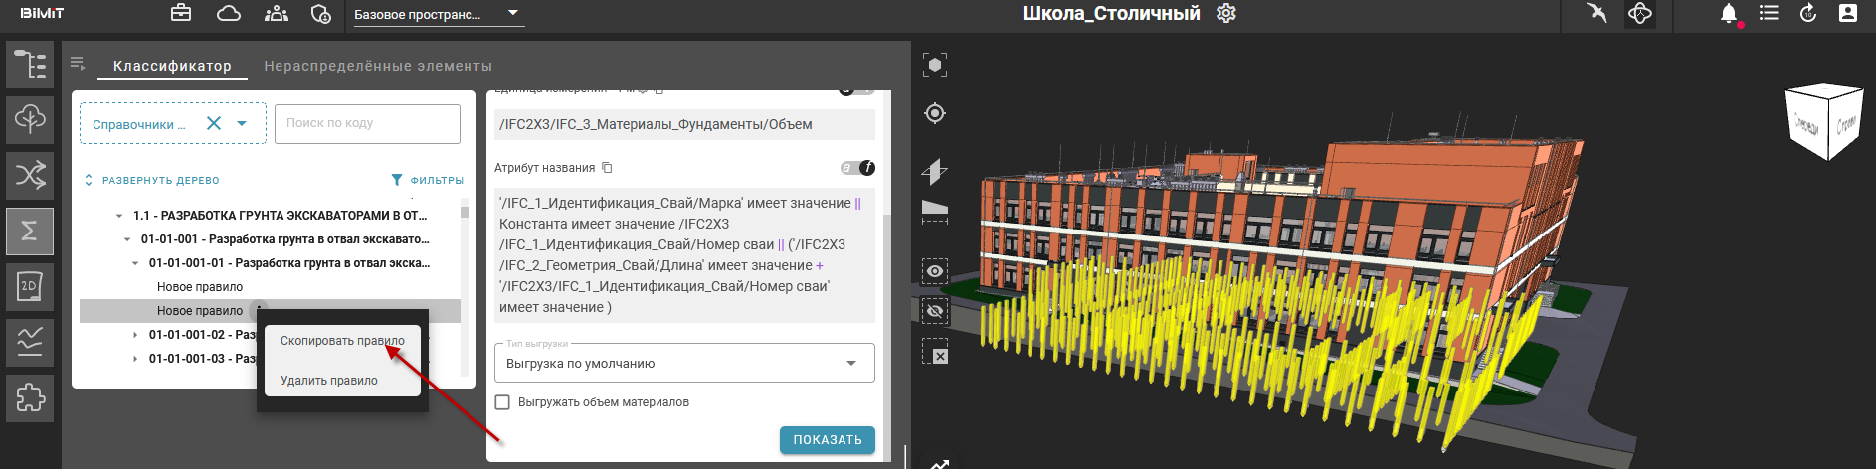Toggle the a/f switch for Атрибут названия
The height and width of the screenshot is (469, 1876).
point(857,168)
